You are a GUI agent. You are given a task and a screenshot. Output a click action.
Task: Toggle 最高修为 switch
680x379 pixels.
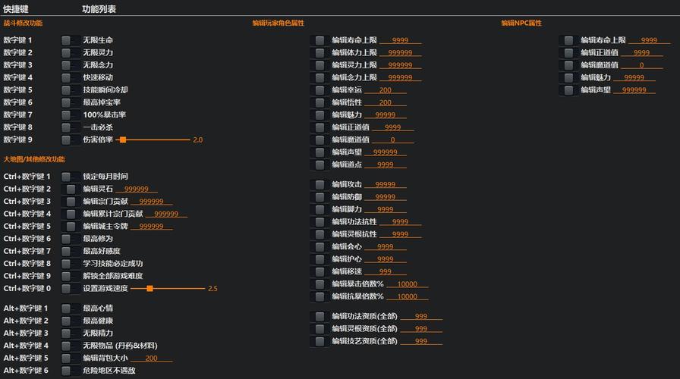(71, 239)
